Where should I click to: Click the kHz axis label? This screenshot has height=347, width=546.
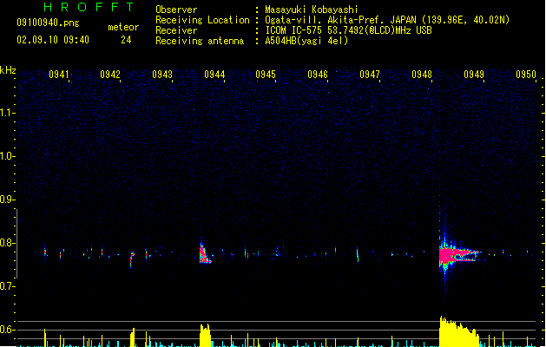pos(8,70)
